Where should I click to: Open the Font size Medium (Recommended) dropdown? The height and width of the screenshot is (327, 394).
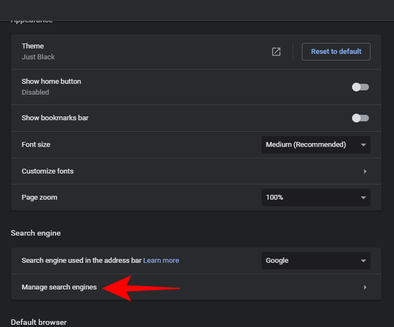(311, 145)
